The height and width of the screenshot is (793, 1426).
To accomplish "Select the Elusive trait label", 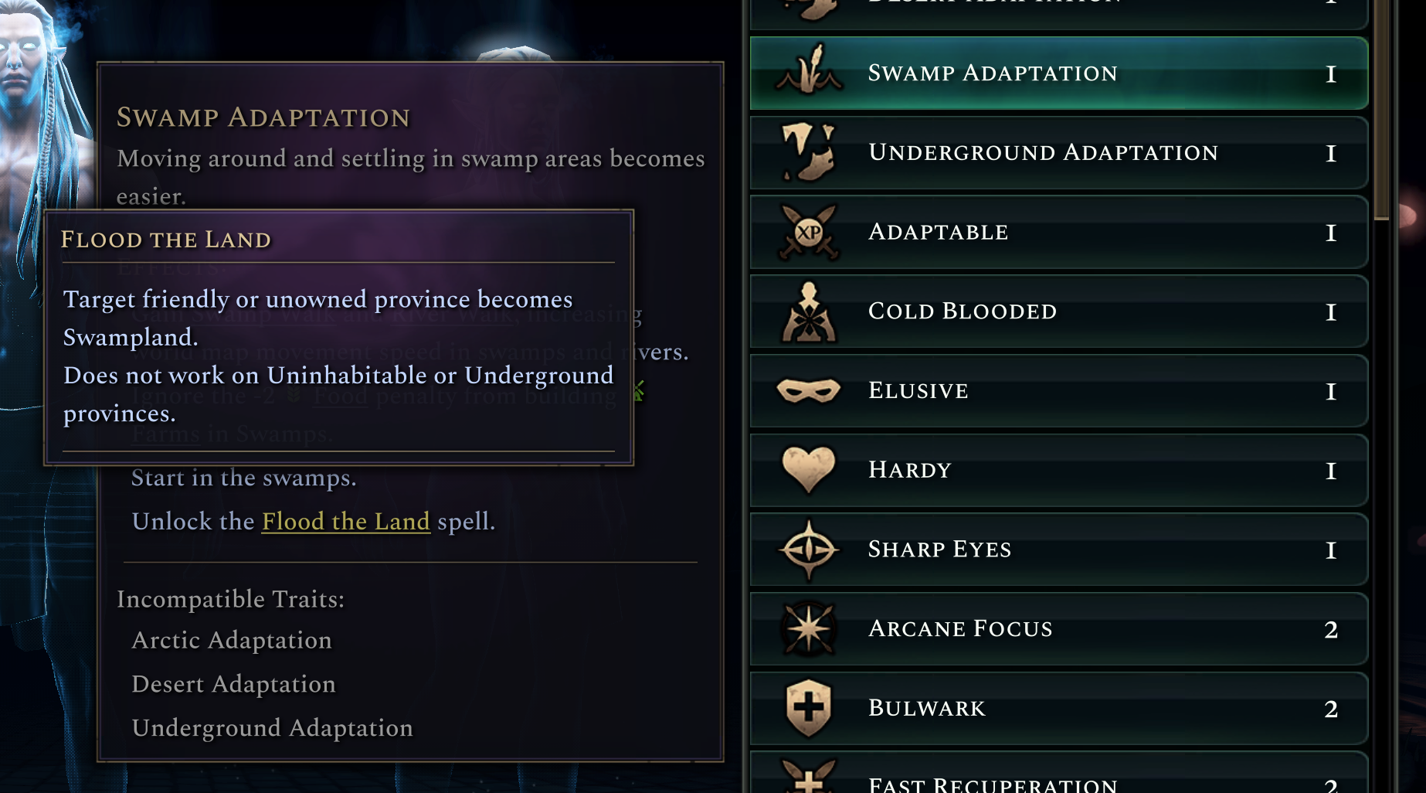I will (918, 391).
